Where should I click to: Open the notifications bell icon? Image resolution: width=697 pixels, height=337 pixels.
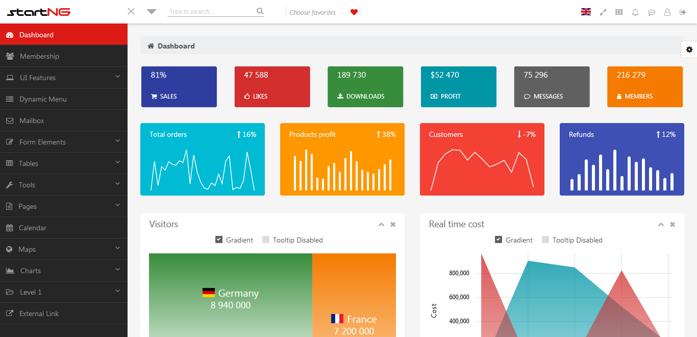pos(635,12)
